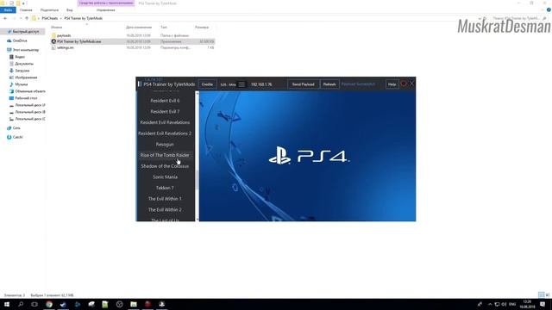This screenshot has height=310, width=552.
Task: Select Sonic Mania in the trainer's game list
Action: (165, 177)
